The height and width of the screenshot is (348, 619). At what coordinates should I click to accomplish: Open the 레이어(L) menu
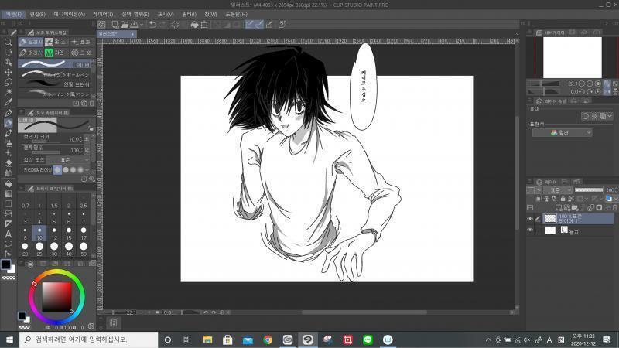(x=103, y=14)
